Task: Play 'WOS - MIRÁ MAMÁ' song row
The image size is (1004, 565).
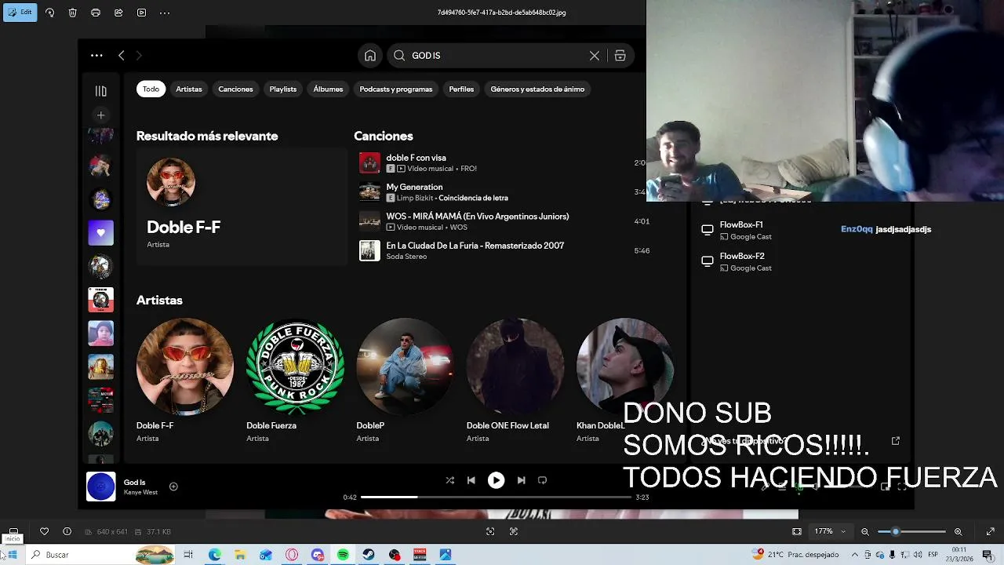Action: [502, 221]
